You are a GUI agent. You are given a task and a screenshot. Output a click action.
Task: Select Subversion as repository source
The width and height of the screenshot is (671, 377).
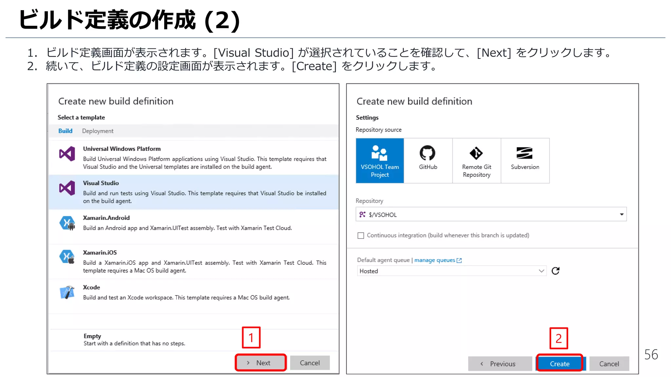(x=525, y=161)
